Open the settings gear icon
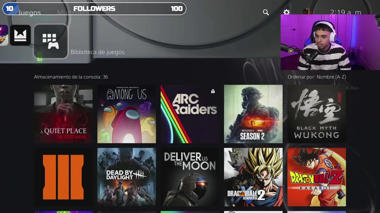 pyautogui.click(x=286, y=12)
